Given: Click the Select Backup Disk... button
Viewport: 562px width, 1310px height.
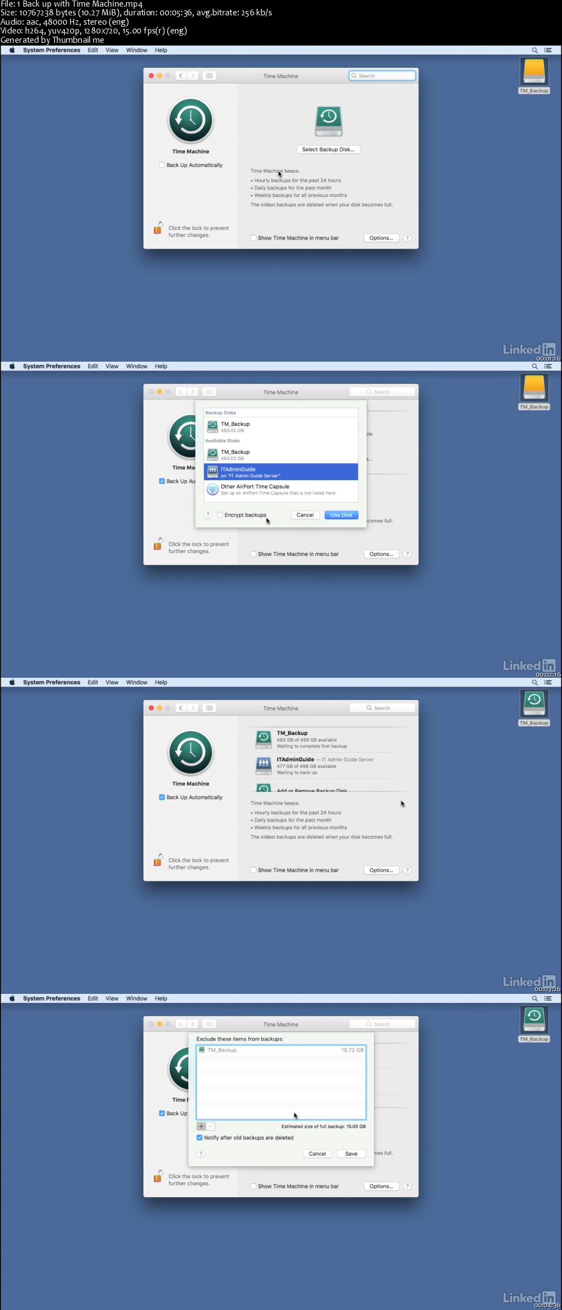Looking at the screenshot, I should pos(328,149).
